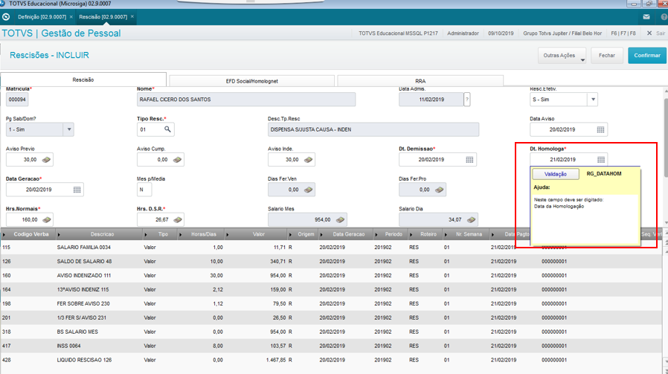Open the Outras Ações dropdown button
The width and height of the screenshot is (668, 374).
click(562, 55)
